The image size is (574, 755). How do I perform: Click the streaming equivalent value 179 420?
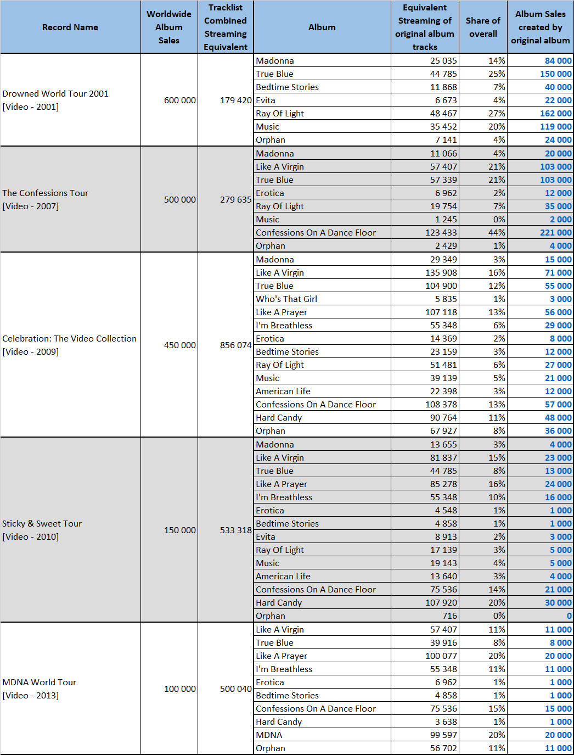pos(226,100)
